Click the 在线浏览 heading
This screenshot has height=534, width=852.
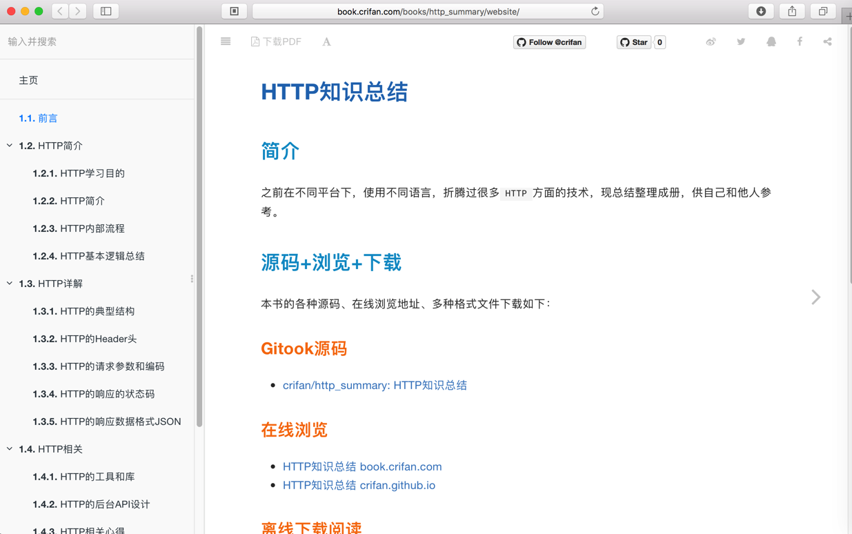click(x=294, y=430)
